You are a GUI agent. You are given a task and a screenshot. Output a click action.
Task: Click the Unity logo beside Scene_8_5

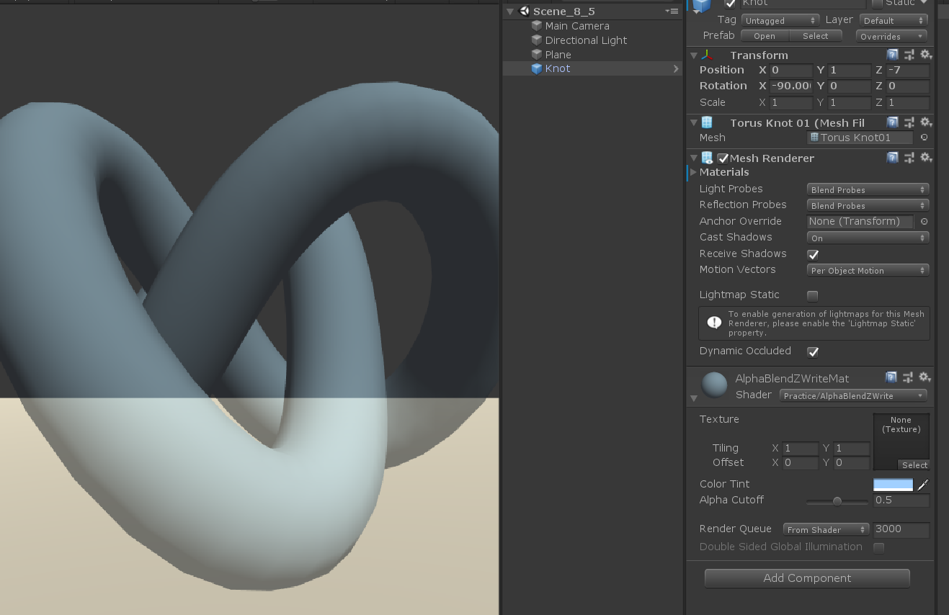524,12
